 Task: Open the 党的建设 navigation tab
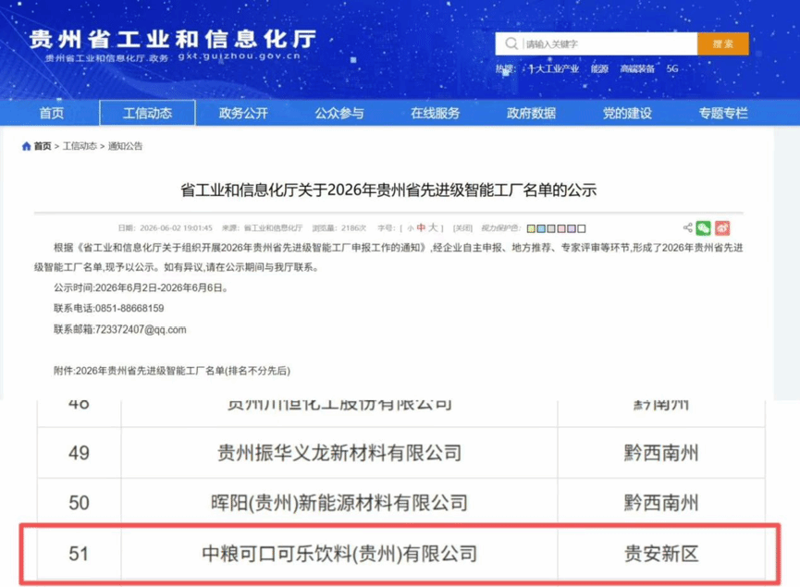627,113
